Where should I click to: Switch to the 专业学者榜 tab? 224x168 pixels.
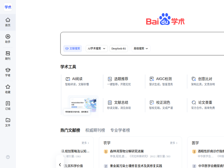click(120, 130)
